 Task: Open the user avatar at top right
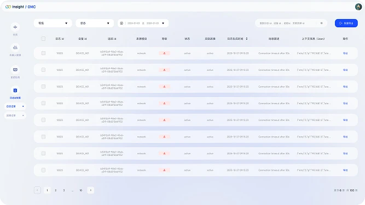(x=358, y=7)
